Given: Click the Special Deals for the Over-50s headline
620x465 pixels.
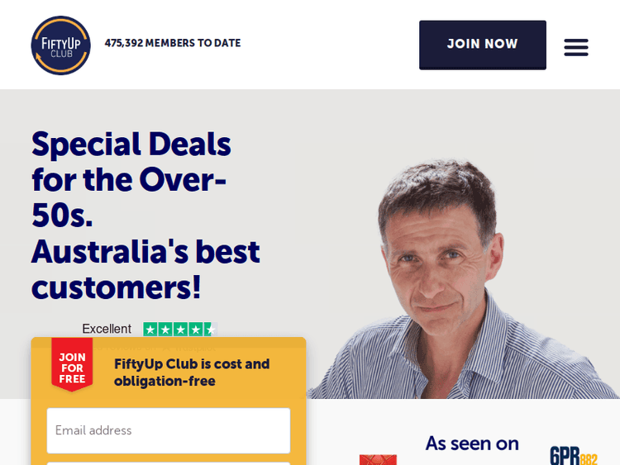Looking at the screenshot, I should coord(131,180).
